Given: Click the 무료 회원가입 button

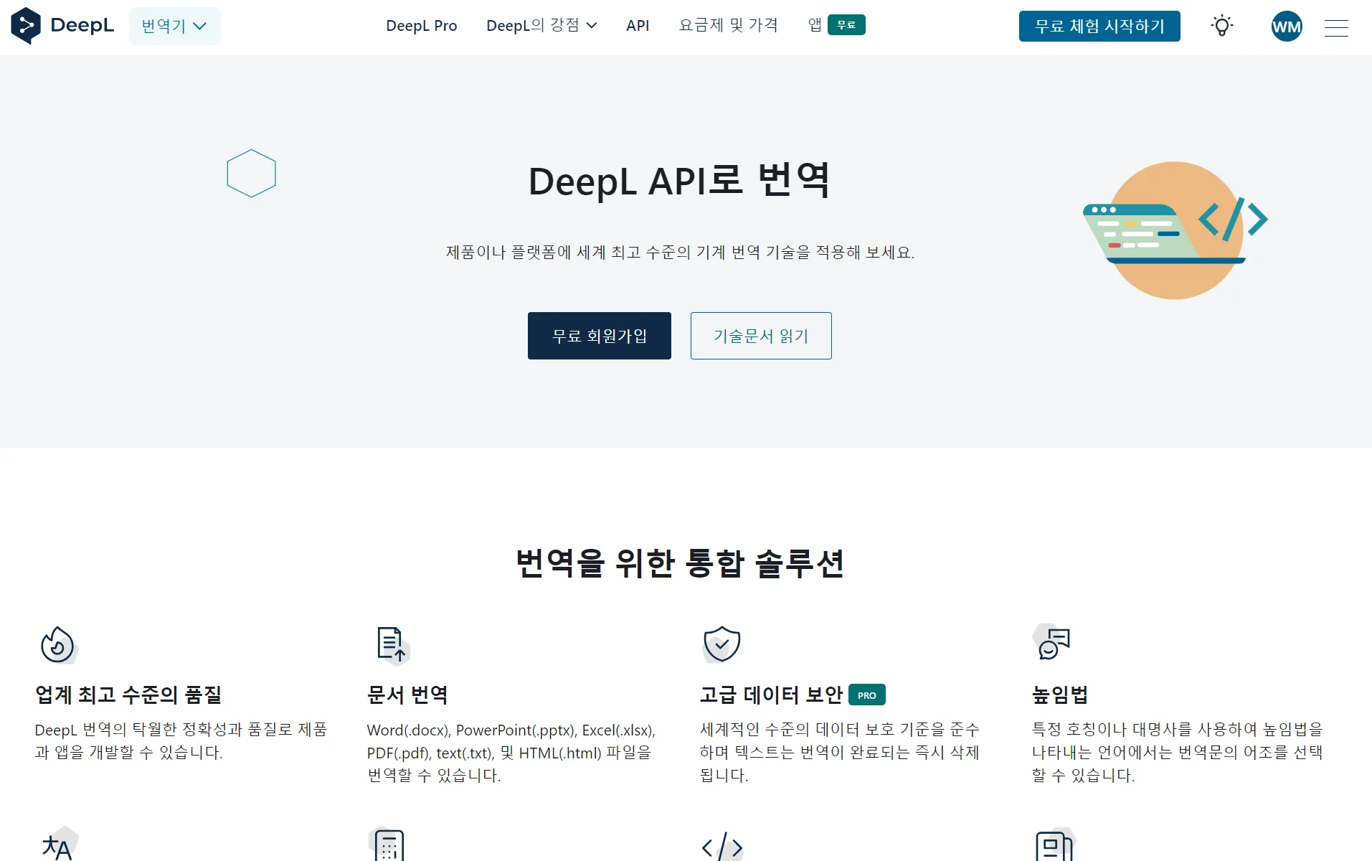Looking at the screenshot, I should (600, 336).
